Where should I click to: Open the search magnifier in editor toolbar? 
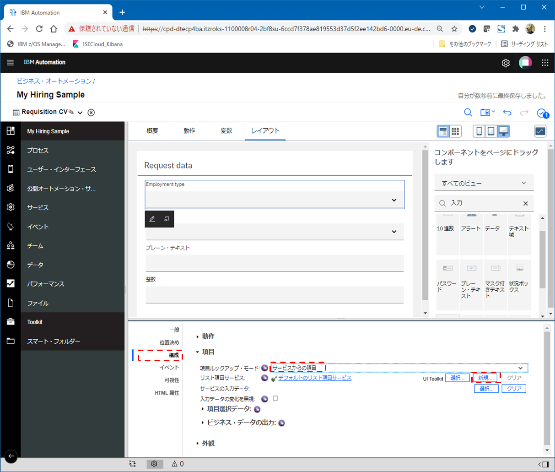[x=468, y=112]
